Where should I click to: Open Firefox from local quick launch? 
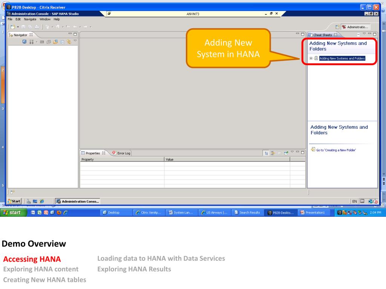click(59, 213)
